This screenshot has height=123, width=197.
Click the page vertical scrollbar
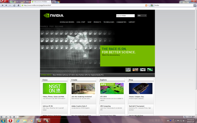(196, 50)
